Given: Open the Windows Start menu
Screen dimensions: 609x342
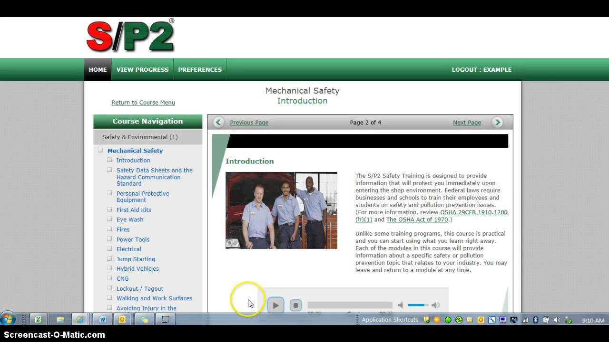Looking at the screenshot, I should point(8,319).
